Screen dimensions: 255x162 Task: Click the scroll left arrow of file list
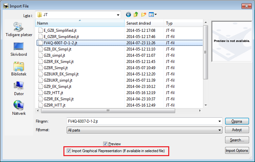[38, 111]
